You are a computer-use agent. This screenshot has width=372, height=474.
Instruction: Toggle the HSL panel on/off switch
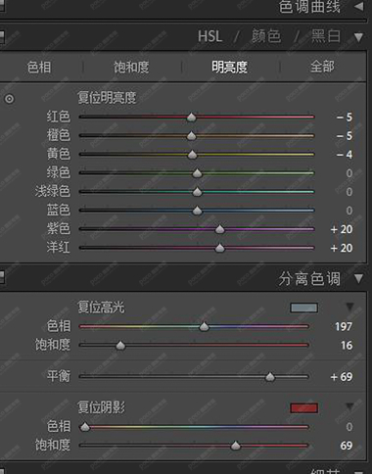pos(2,37)
